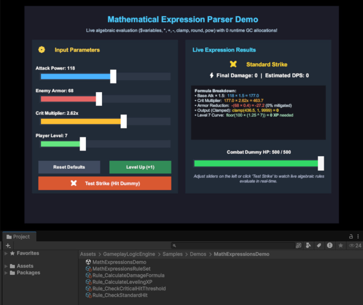Click the gear icon beside Input Parameters
This screenshot has width=363, height=305.
[42, 50]
